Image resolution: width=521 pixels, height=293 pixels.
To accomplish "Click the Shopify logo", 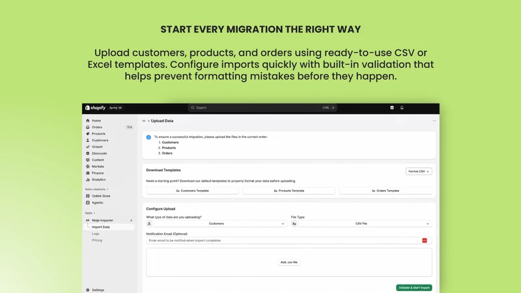I will click(95, 107).
